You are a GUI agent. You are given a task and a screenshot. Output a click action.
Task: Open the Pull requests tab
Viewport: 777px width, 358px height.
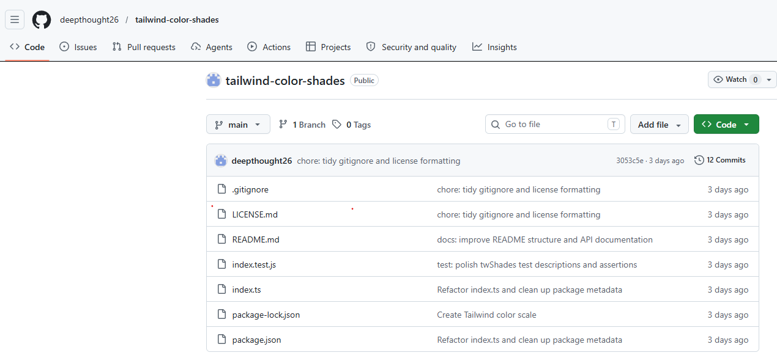coord(144,47)
